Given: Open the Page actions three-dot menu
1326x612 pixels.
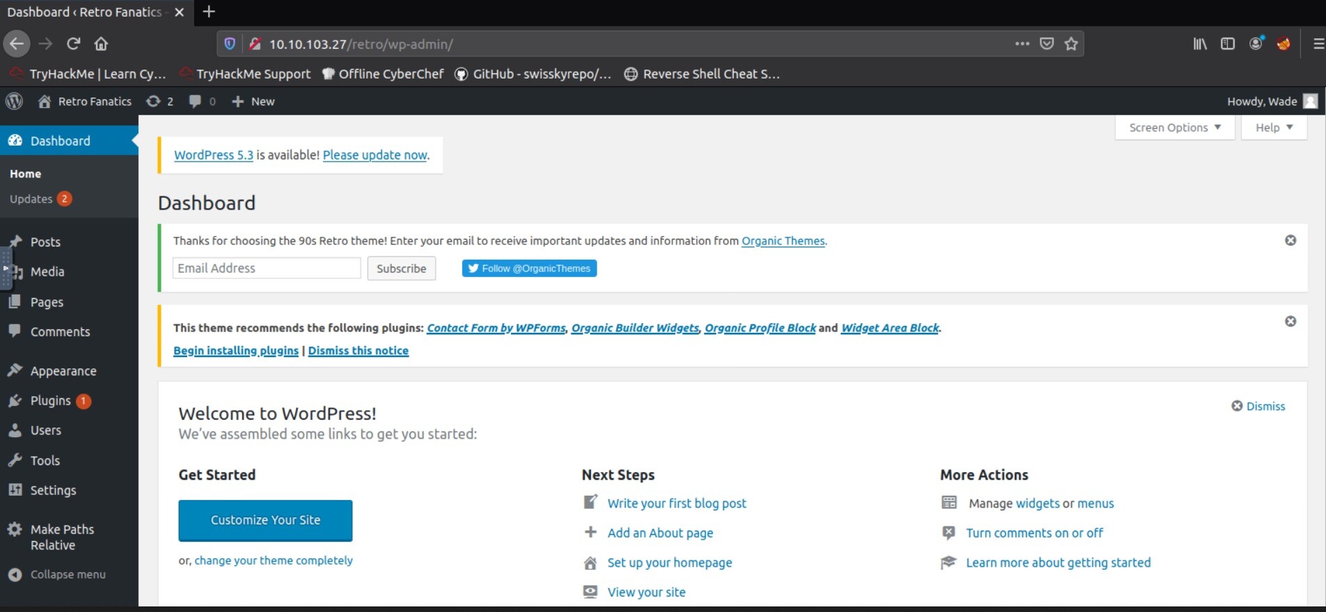Looking at the screenshot, I should pos(1021,44).
